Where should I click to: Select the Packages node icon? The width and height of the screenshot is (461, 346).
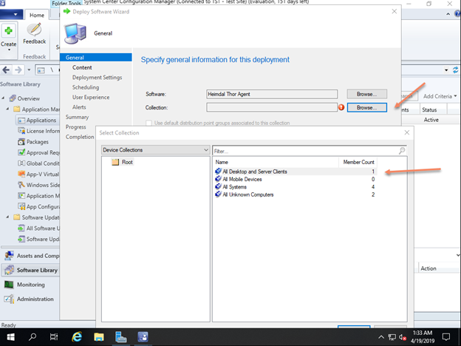pyautogui.click(x=21, y=142)
